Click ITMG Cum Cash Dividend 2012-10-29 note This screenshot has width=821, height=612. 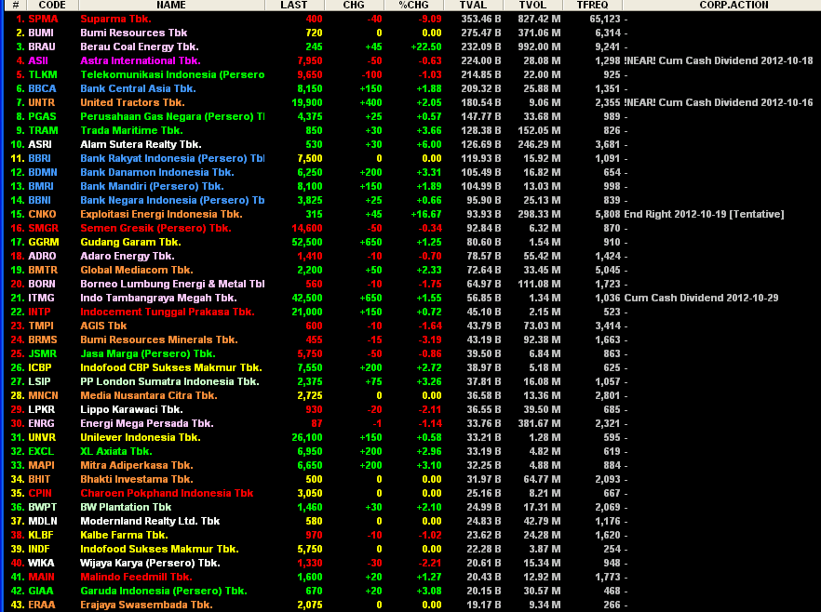tap(701, 298)
